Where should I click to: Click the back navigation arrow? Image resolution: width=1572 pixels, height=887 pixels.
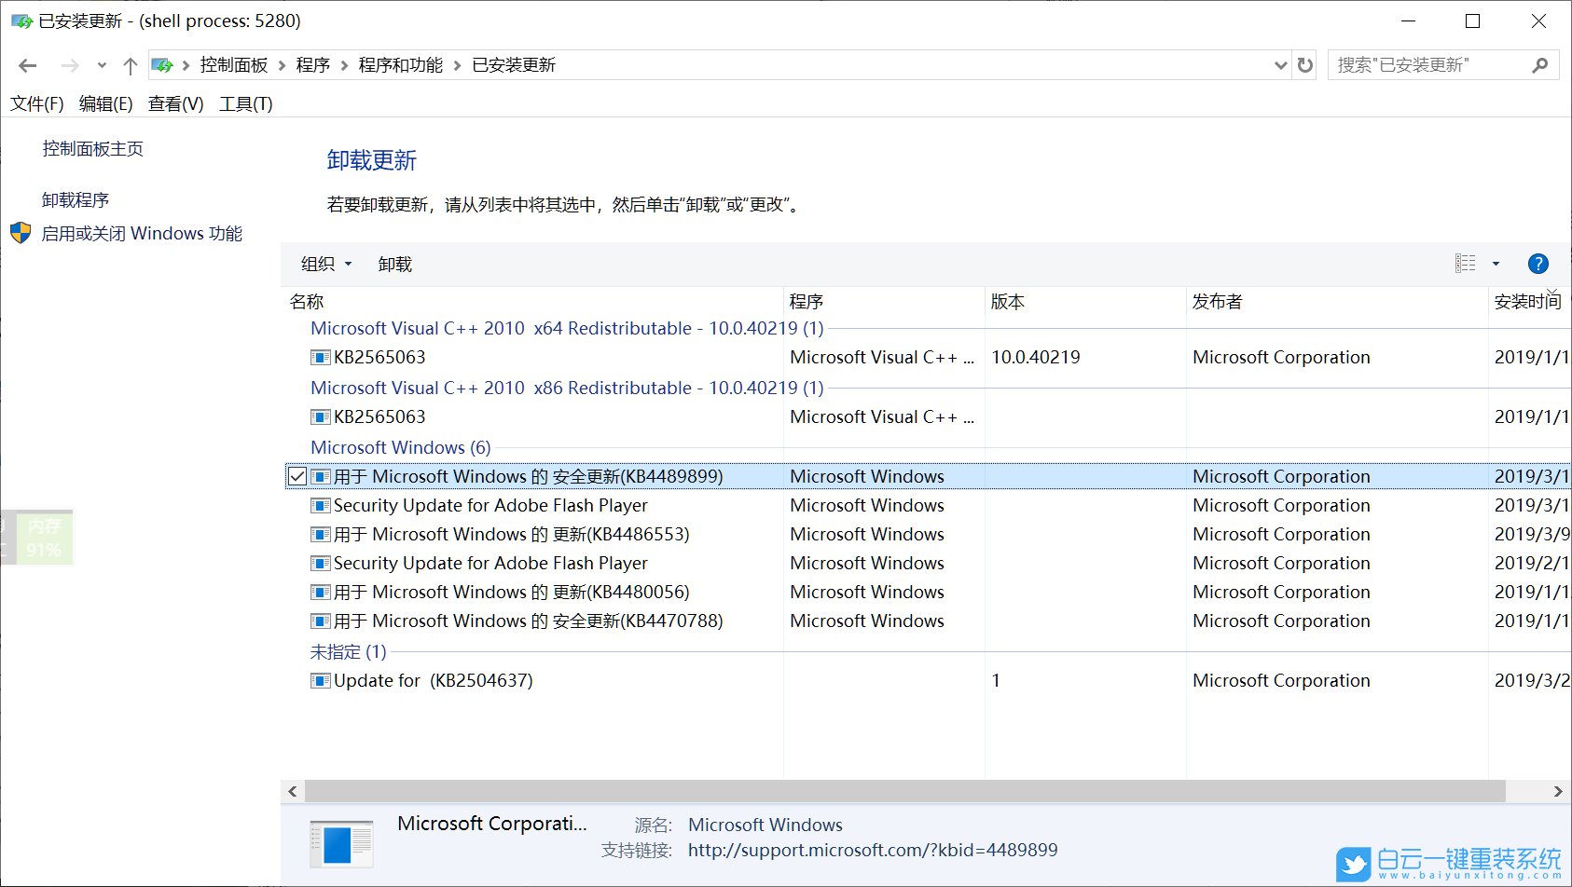tap(27, 65)
